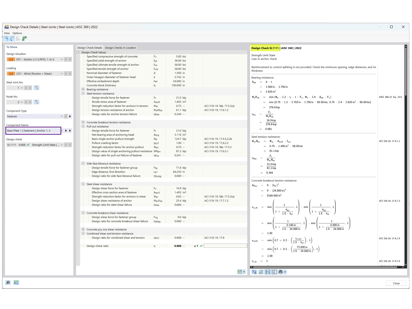This screenshot has height=309, width=412.
Task: Click the second toolbar icon next to it
Action: pos(12,39)
